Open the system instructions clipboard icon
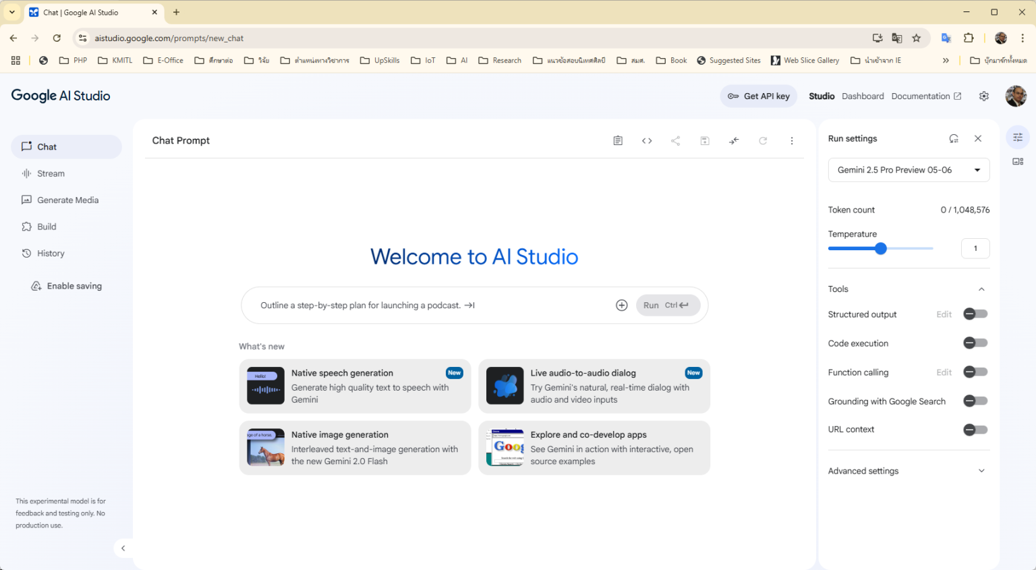Screen dimensions: 1036x570 point(618,140)
